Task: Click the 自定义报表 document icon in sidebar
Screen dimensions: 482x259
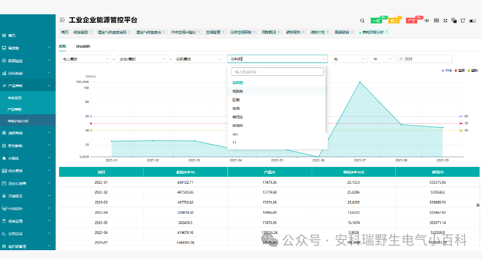Action: click(4, 183)
